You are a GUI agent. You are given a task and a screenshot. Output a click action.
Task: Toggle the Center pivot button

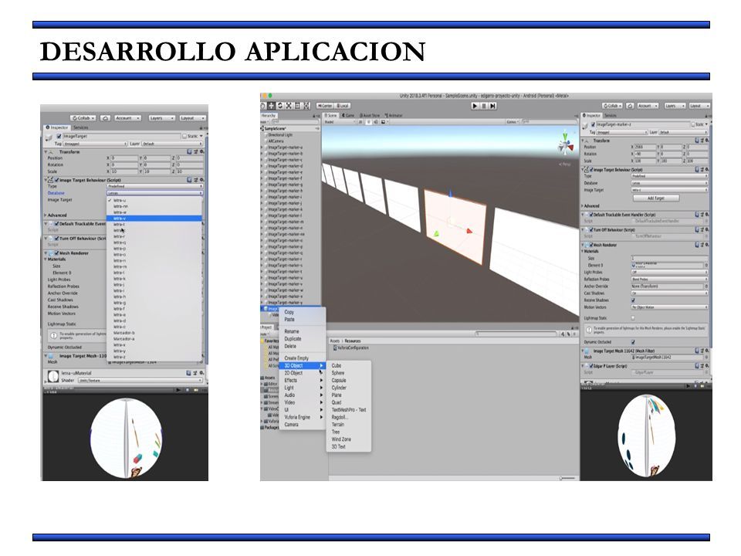click(x=325, y=106)
